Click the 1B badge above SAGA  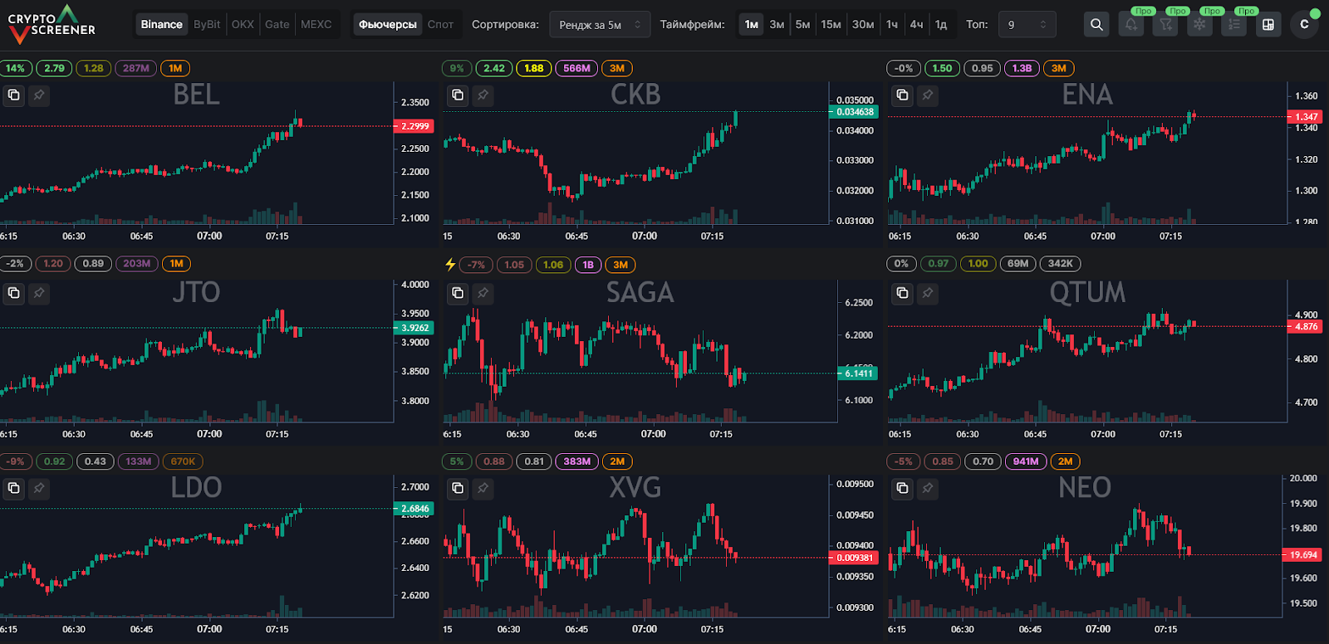[x=588, y=265]
